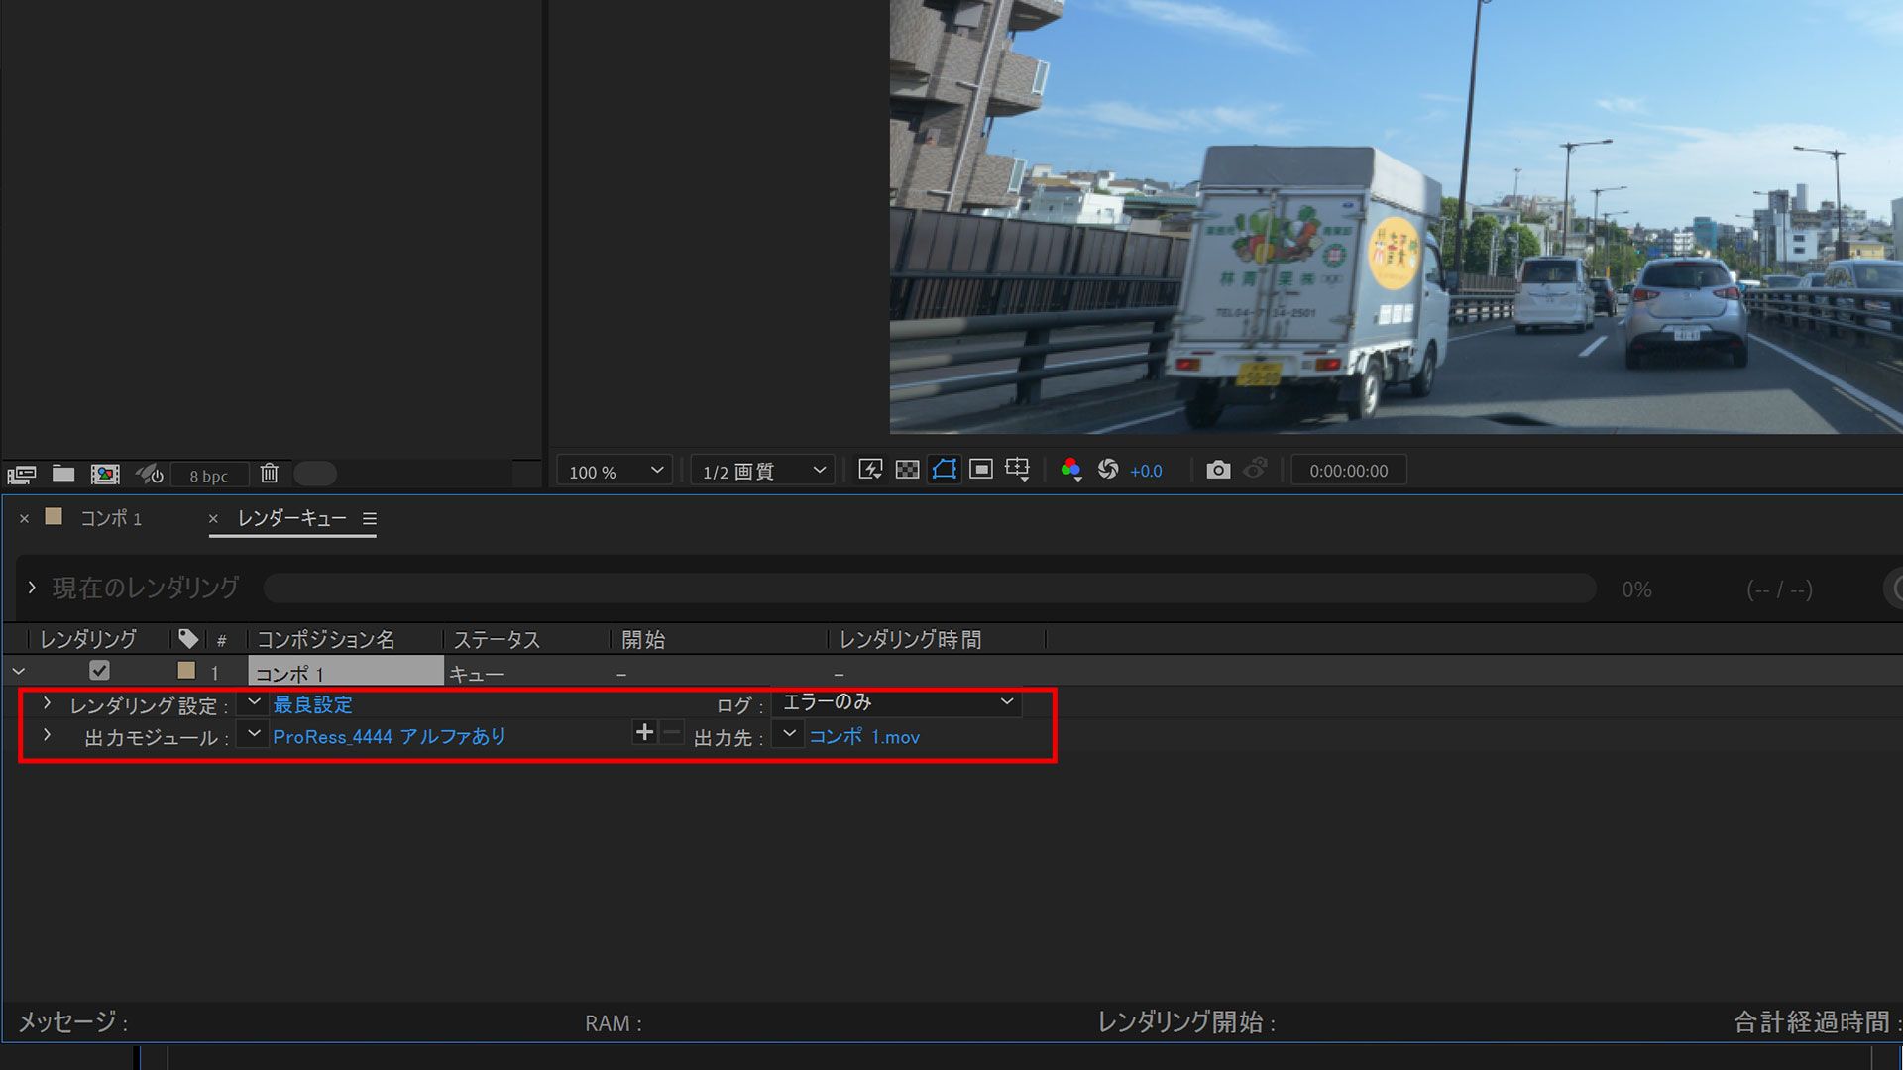Switch to the コンポ 1 tab
Image resolution: width=1903 pixels, height=1070 pixels.
click(x=112, y=518)
